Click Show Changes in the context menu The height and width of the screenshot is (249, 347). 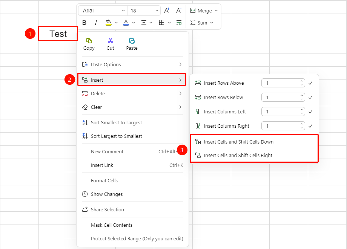[x=132, y=194]
